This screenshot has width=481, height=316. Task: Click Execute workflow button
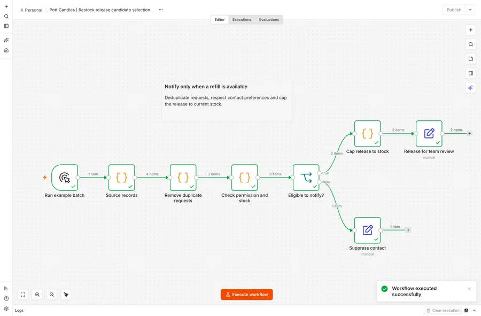(x=246, y=295)
